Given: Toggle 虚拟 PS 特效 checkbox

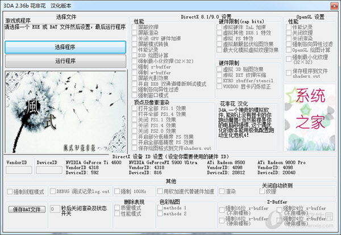Looking at the screenshot, I should point(219,39).
